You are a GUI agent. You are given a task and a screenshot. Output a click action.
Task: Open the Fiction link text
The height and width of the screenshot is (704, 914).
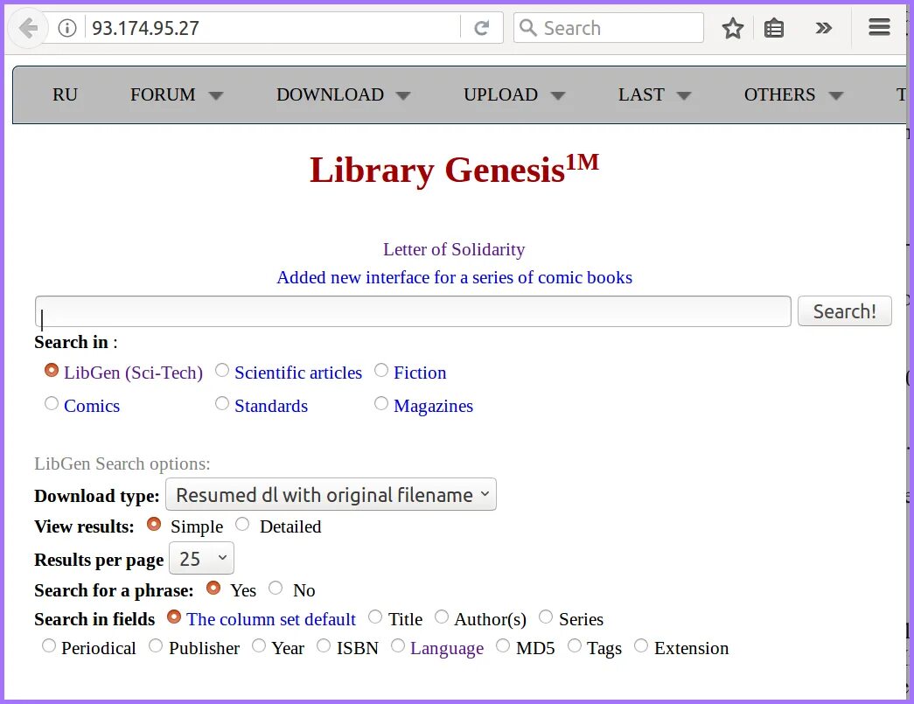tap(420, 373)
